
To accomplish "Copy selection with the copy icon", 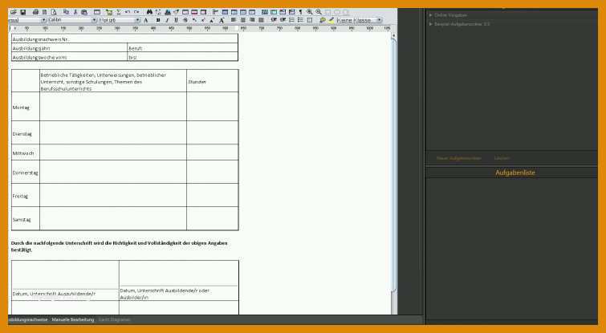I will click(x=66, y=12).
